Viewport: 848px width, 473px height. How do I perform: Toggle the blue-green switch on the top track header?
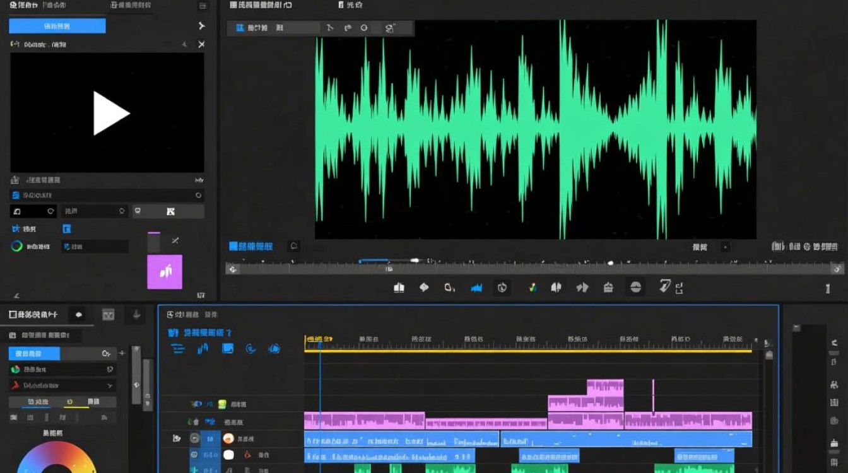pos(197,404)
